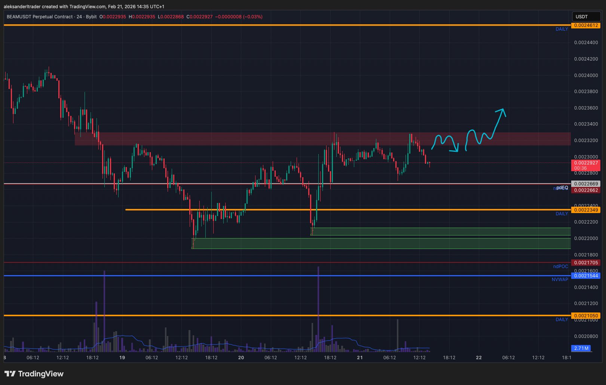Click the tallest volume bar on the 20th
The width and height of the screenshot is (606, 385).
tap(318, 309)
